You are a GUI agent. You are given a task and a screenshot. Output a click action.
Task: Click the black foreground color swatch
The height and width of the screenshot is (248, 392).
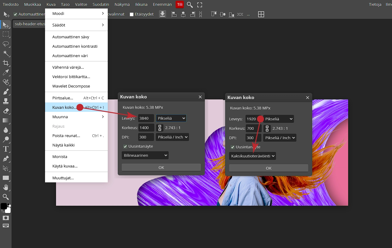[3, 206]
